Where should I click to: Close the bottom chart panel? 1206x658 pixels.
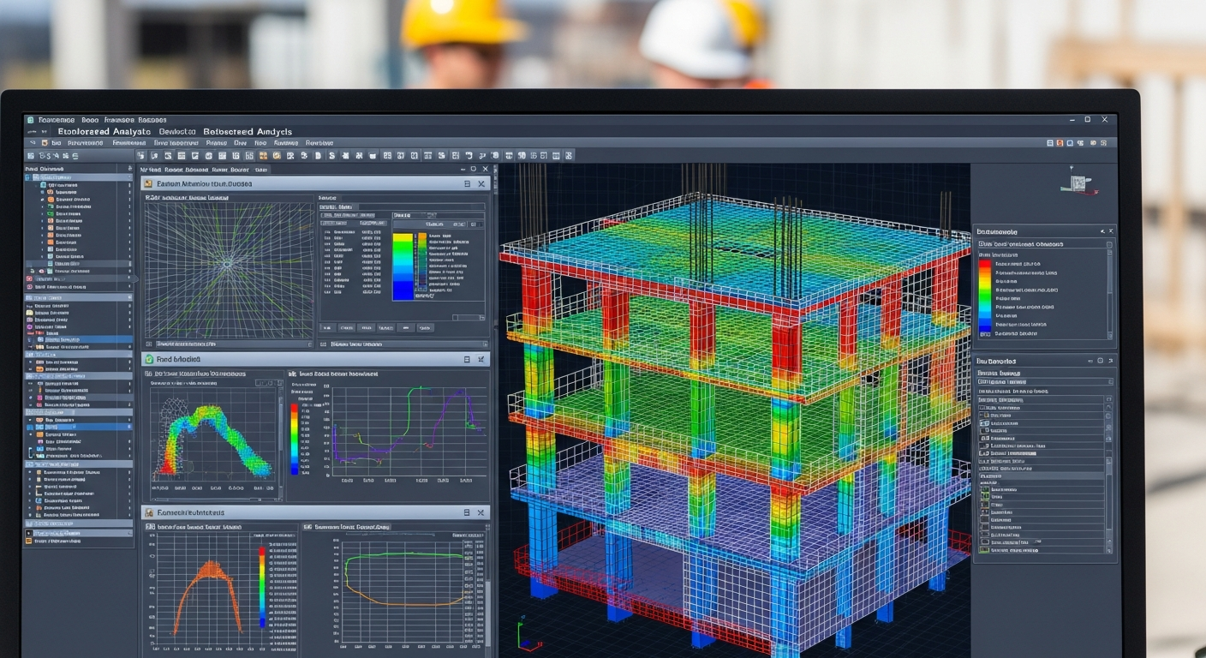pos(481,512)
